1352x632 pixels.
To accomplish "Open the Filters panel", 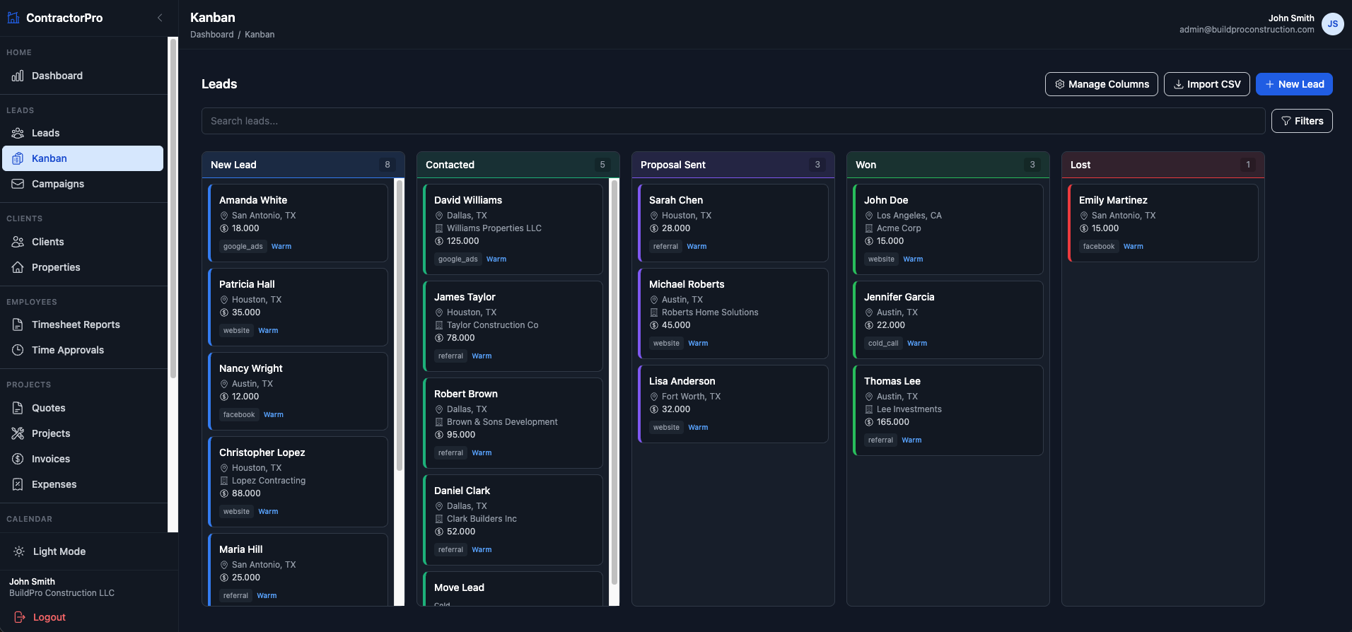I will click(1302, 121).
